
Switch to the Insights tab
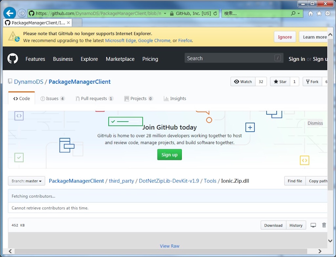[x=175, y=98]
